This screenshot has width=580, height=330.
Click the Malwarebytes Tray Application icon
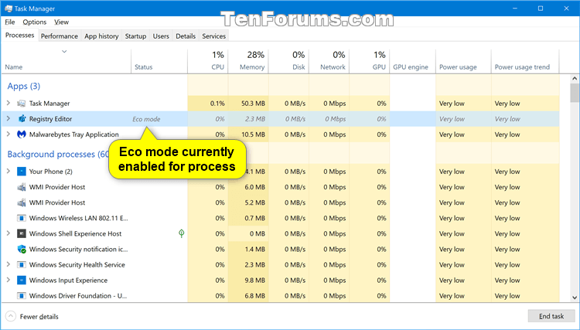(22, 134)
